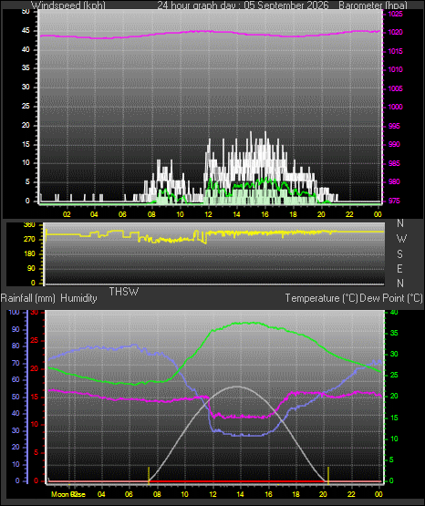Click the Rainfall (mm) label
The width and height of the screenshot is (425, 506).
28,298
